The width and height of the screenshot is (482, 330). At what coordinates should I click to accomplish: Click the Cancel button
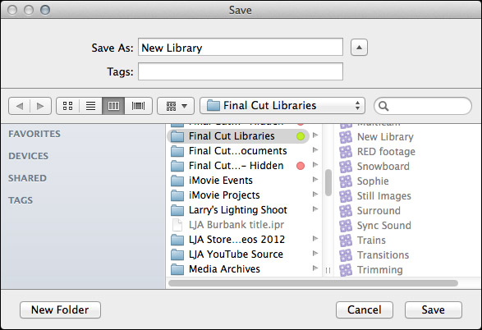coord(365,309)
